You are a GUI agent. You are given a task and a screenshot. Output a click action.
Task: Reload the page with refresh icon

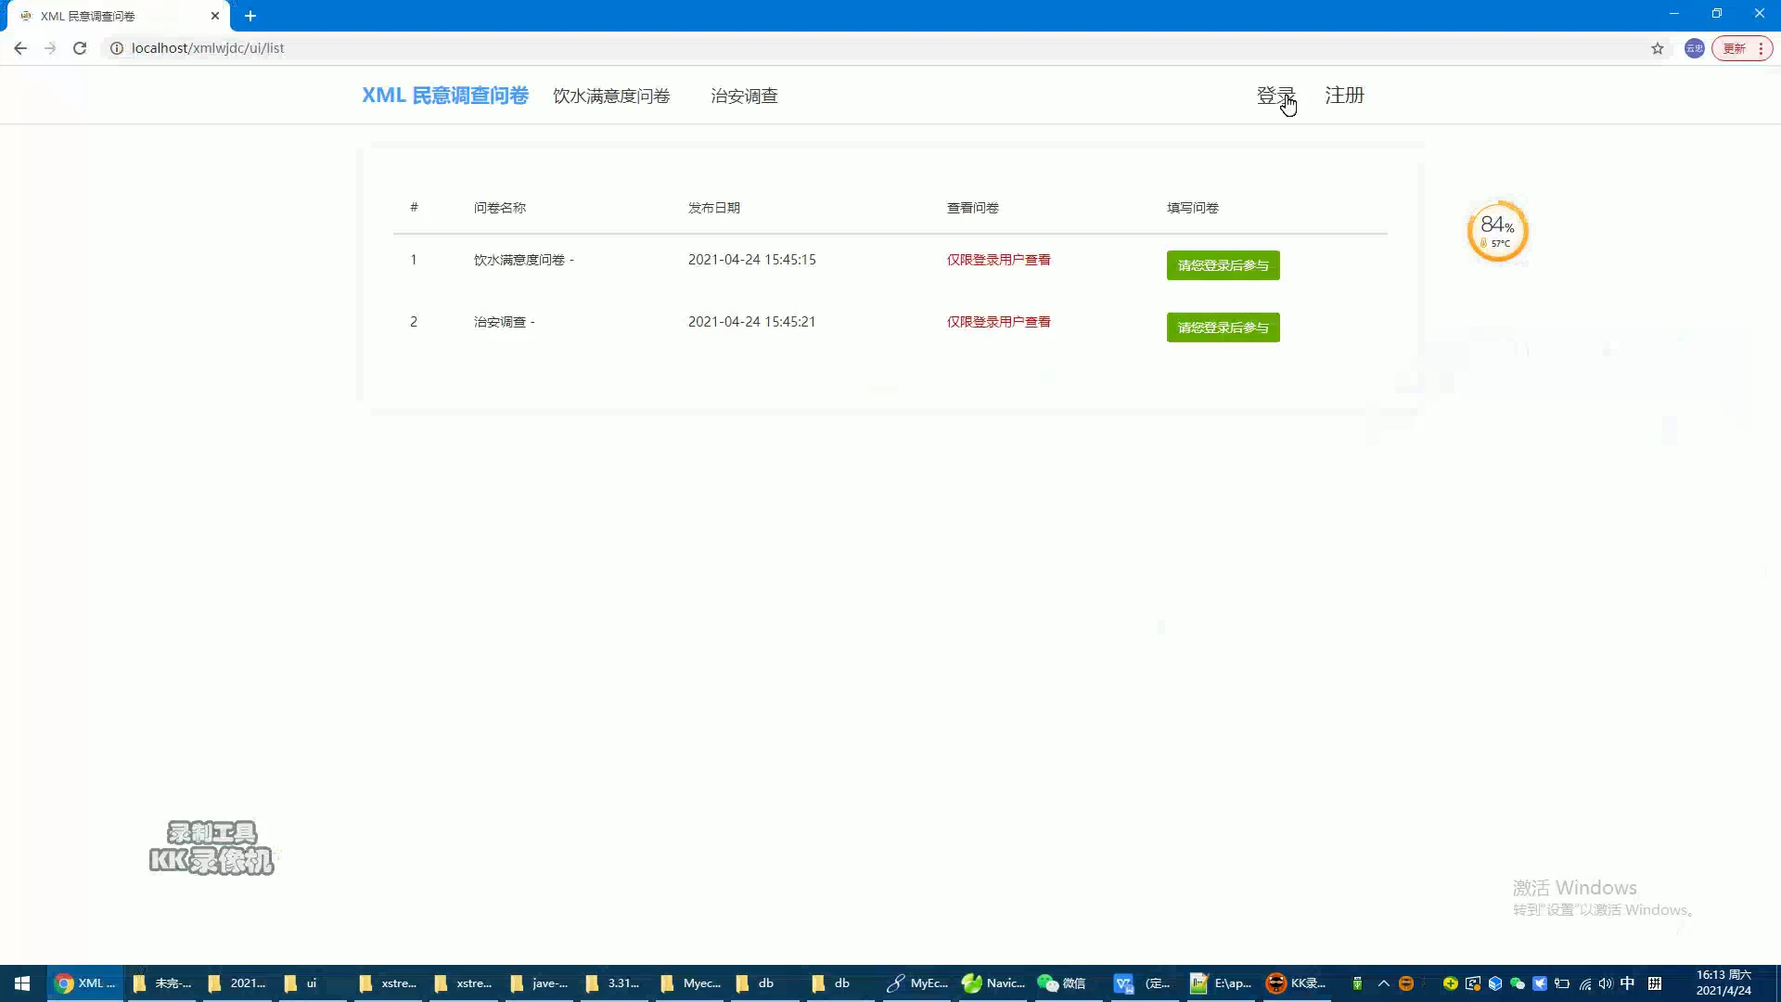(80, 48)
